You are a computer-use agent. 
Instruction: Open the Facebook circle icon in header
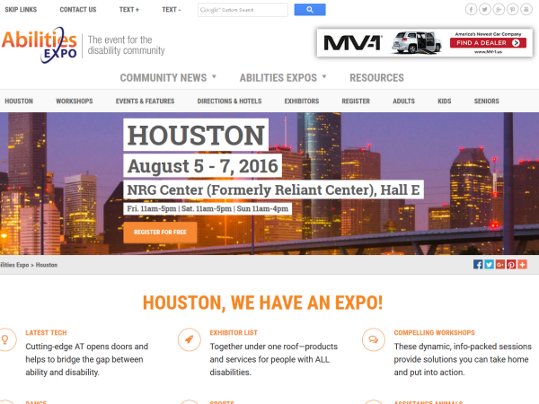(x=471, y=9)
